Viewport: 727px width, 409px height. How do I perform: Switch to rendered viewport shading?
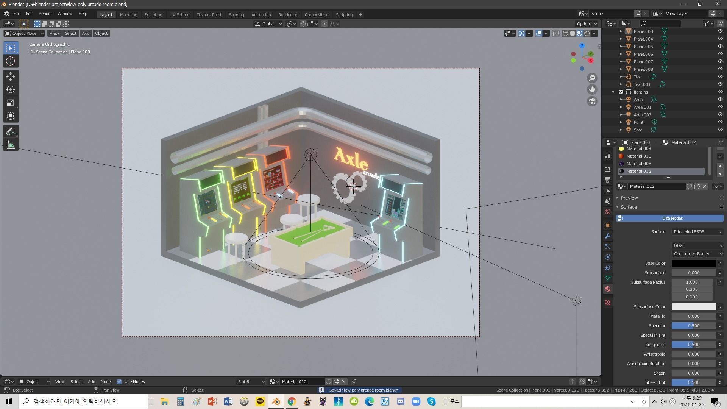click(x=587, y=33)
